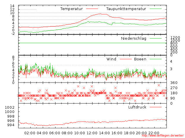
Task: Click the 14 temperature axis value
Action: 12,6
